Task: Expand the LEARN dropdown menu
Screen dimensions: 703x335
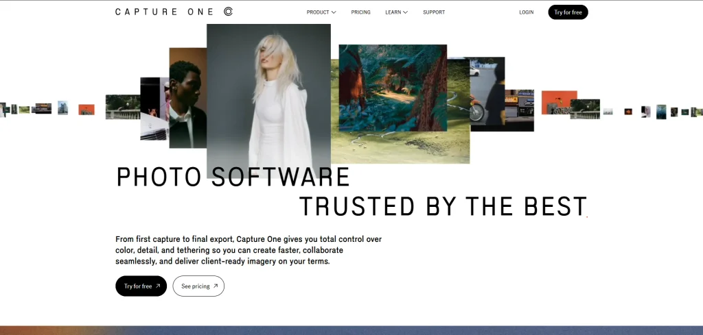Action: (396, 12)
